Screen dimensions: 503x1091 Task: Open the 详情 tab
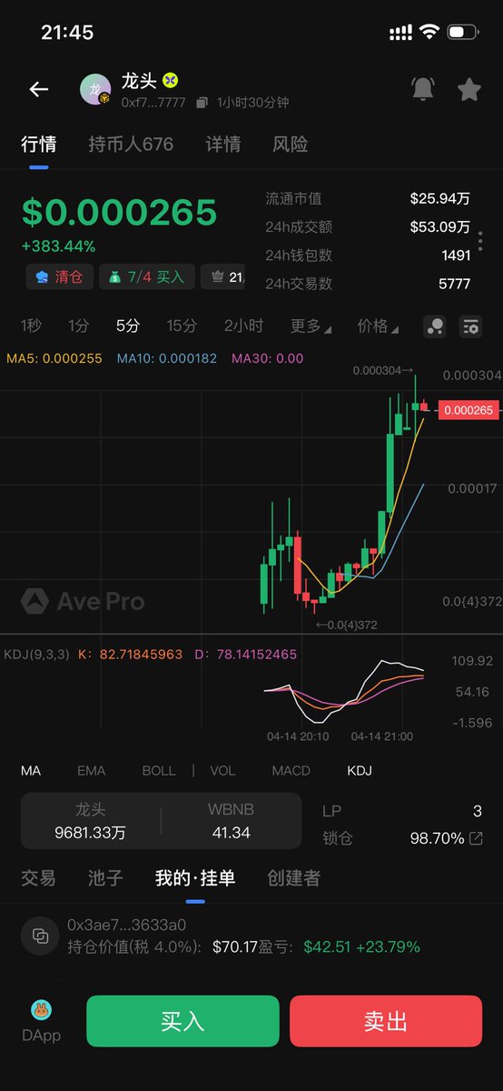pos(222,144)
